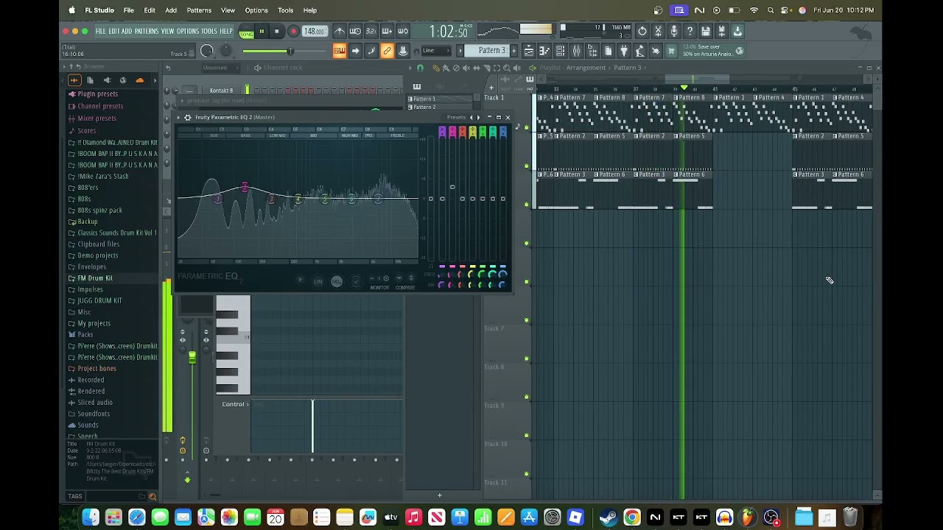Toggle the orange multilink to controllers icon
The height and width of the screenshot is (530, 943).
point(387,51)
